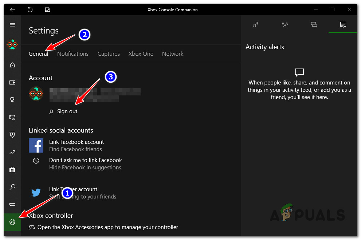Minimize the Xbox Console Companion window
The image size is (361, 240).
pos(315,9)
